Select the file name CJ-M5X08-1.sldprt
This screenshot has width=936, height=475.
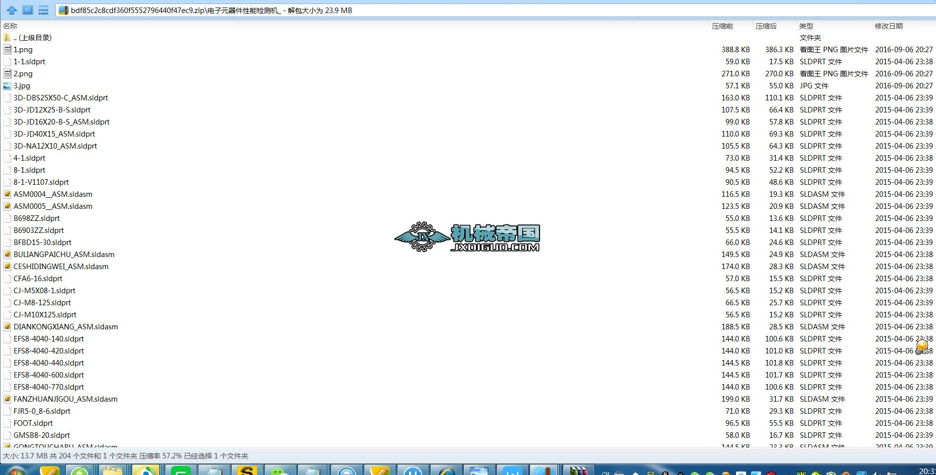coord(44,291)
